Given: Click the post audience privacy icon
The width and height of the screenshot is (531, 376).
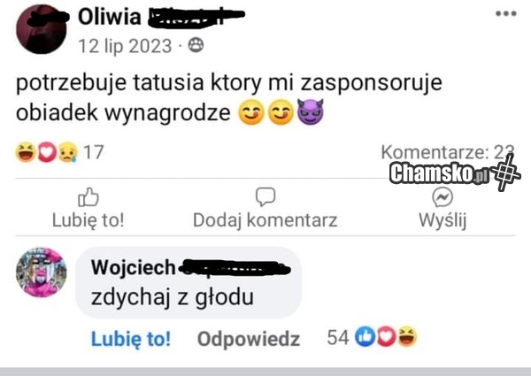Looking at the screenshot, I should (196, 45).
